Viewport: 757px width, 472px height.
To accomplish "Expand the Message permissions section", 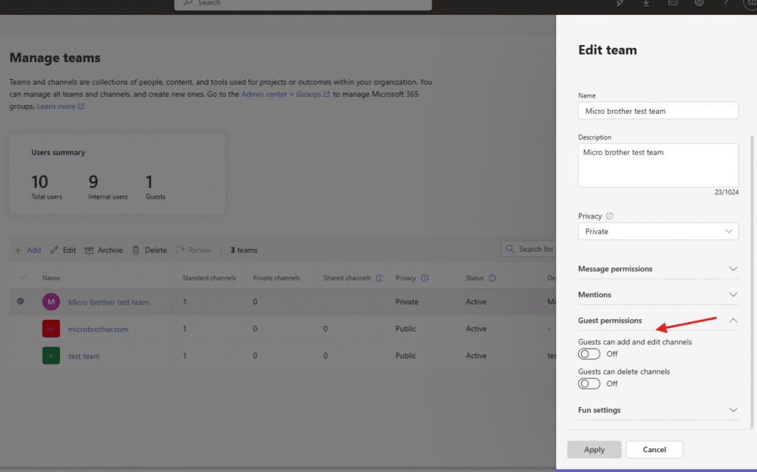I will 658,269.
